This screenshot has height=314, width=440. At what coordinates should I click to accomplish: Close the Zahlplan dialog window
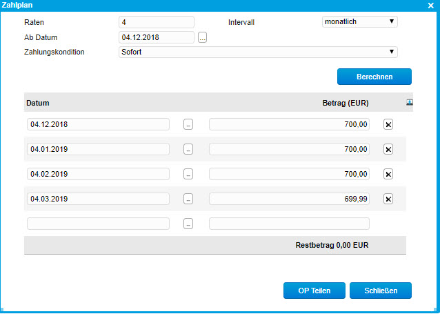pyautogui.click(x=430, y=5)
